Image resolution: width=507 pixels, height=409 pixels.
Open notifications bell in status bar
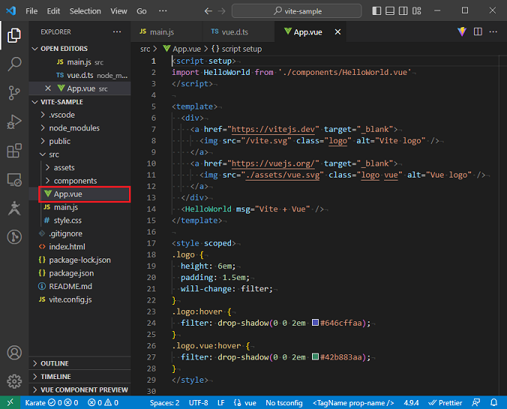pos(493,402)
